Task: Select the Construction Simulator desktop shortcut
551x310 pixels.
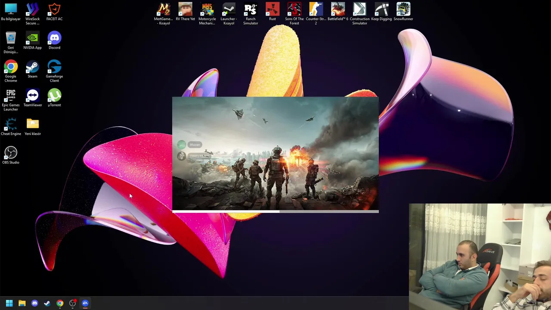Action: [360, 14]
